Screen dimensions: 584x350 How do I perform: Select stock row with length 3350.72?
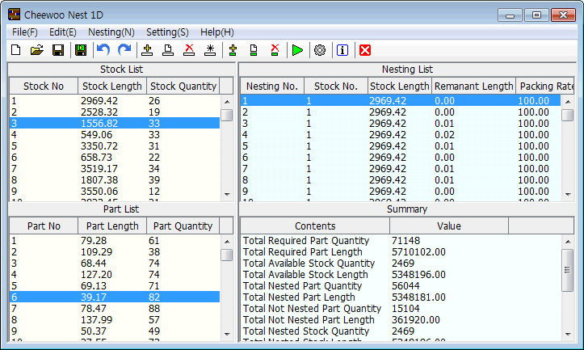pos(115,145)
